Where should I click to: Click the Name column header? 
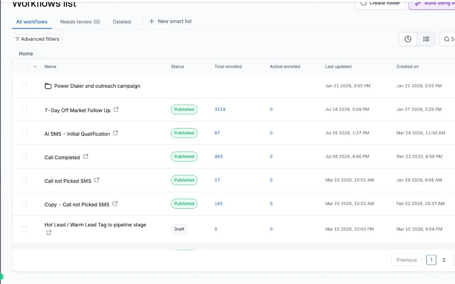[x=50, y=66]
